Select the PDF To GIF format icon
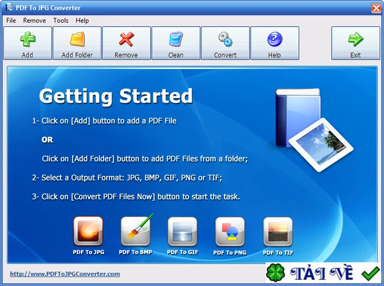Screen dimensions: 384x286 (x=183, y=232)
